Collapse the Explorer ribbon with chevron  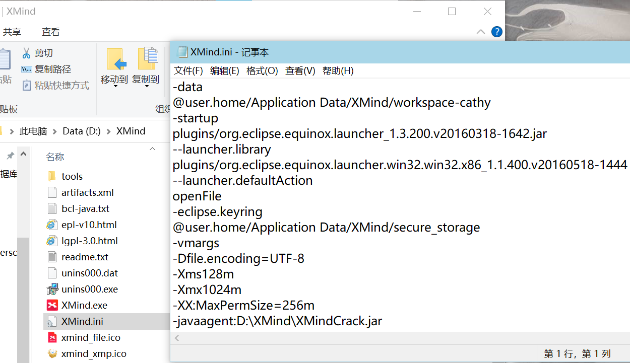[x=480, y=32]
